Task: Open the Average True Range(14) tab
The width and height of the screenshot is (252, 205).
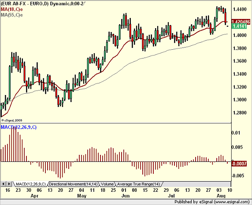Action: click(139, 184)
